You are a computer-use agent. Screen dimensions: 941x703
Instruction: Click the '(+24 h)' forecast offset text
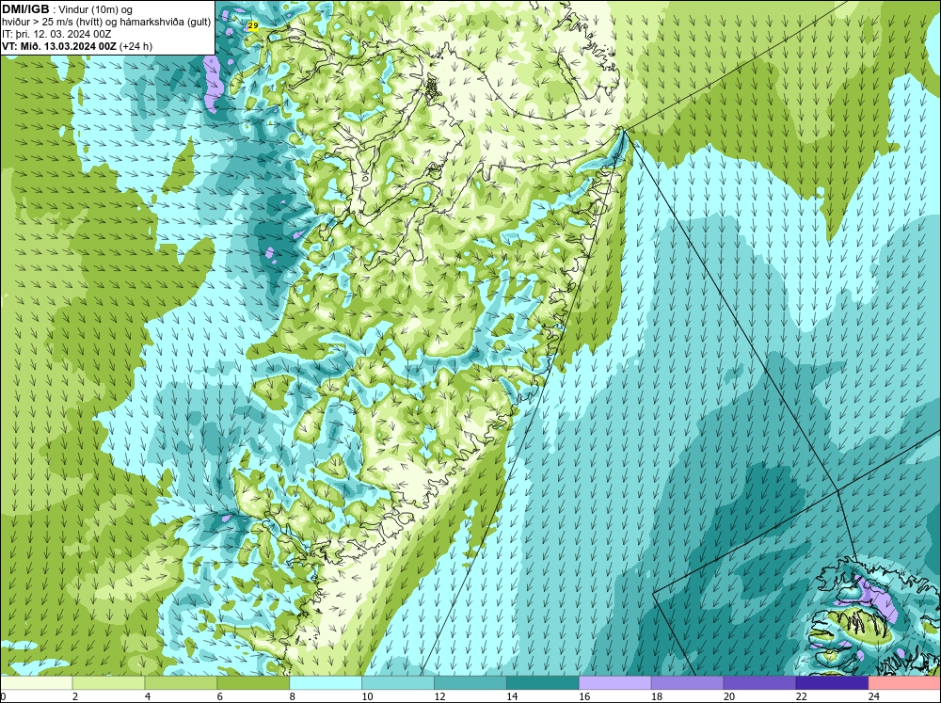click(x=136, y=46)
